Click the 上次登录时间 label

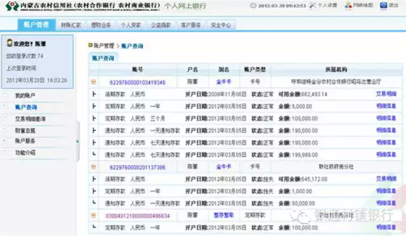[21, 69]
